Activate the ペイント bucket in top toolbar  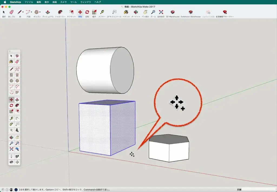pyautogui.click(x=126, y=12)
